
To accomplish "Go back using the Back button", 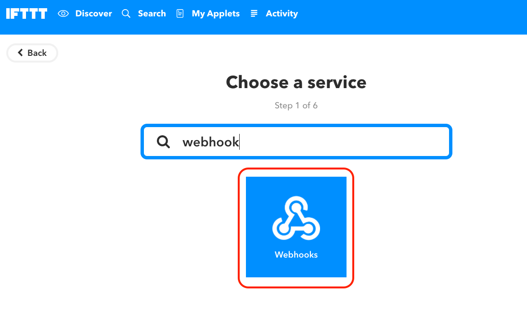I will [32, 53].
